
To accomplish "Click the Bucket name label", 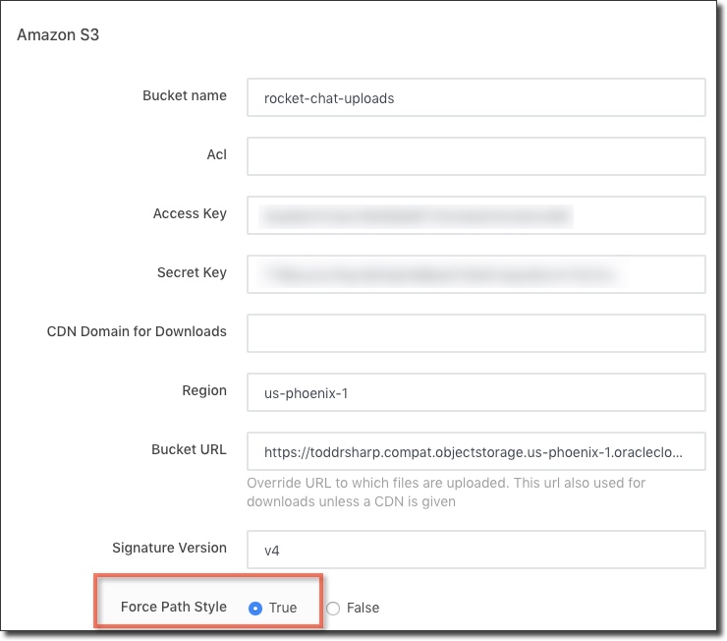I will coord(185,95).
